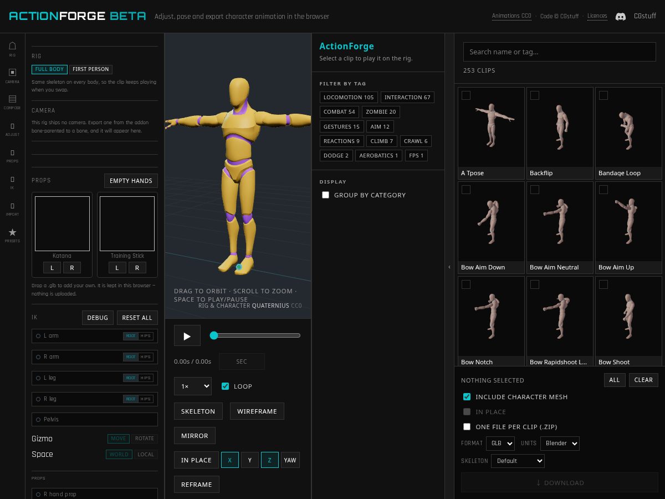Select all clips with All button
The width and height of the screenshot is (665, 499).
click(615, 380)
